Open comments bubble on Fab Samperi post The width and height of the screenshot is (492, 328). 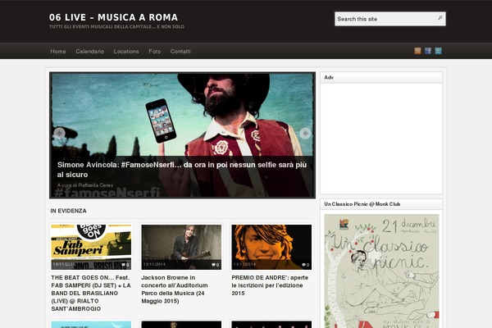(125, 265)
